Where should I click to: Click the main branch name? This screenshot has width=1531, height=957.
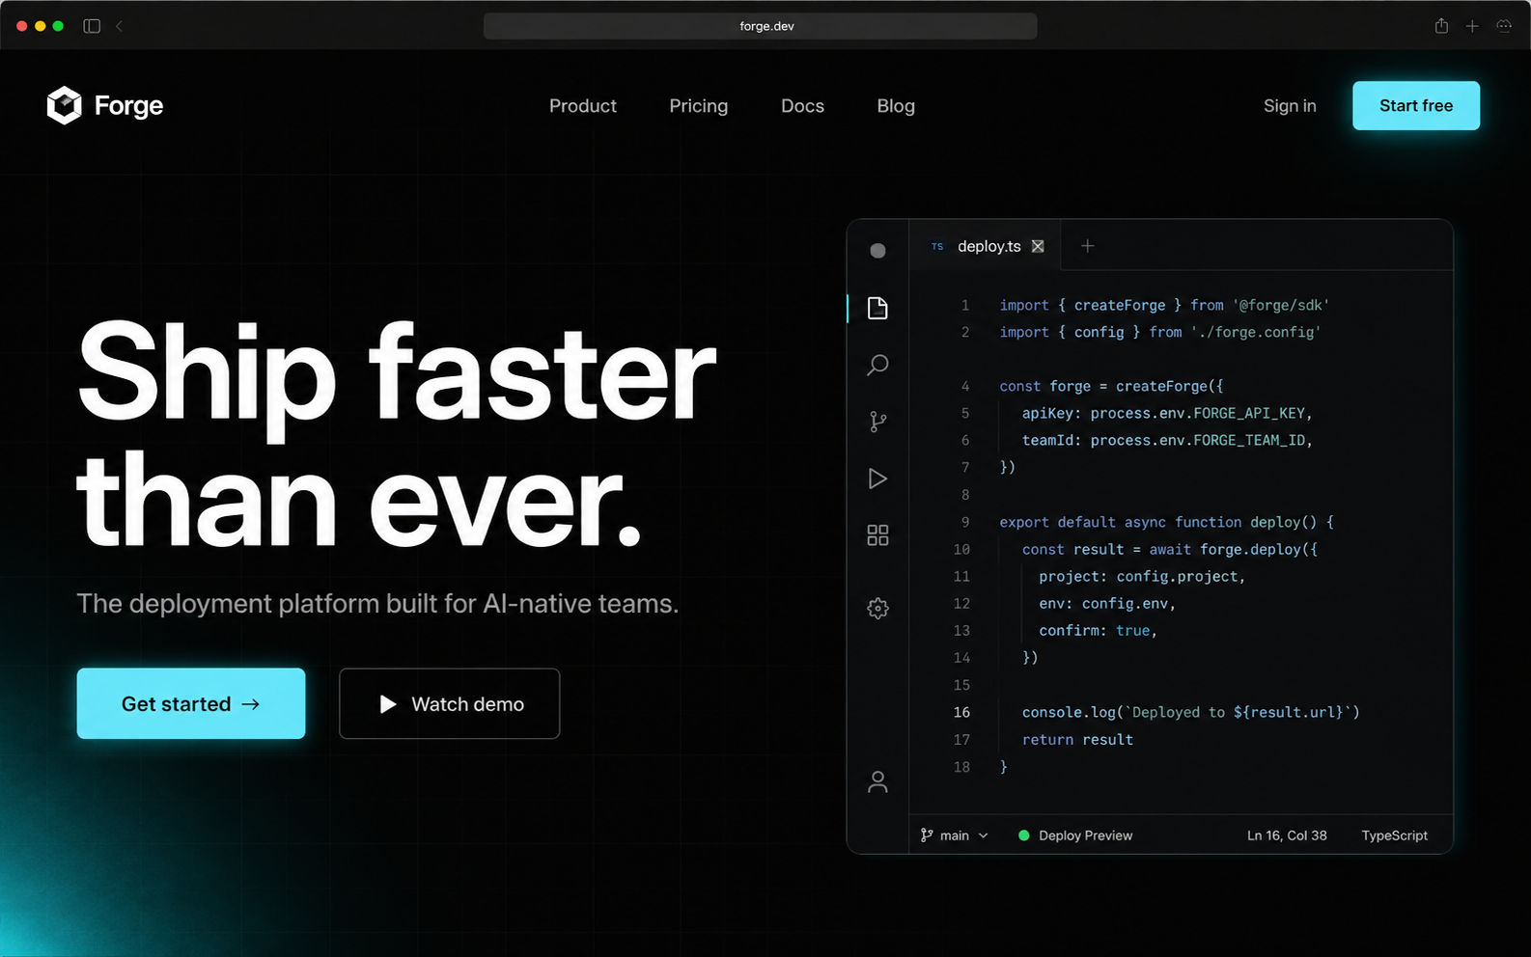pyautogui.click(x=955, y=835)
